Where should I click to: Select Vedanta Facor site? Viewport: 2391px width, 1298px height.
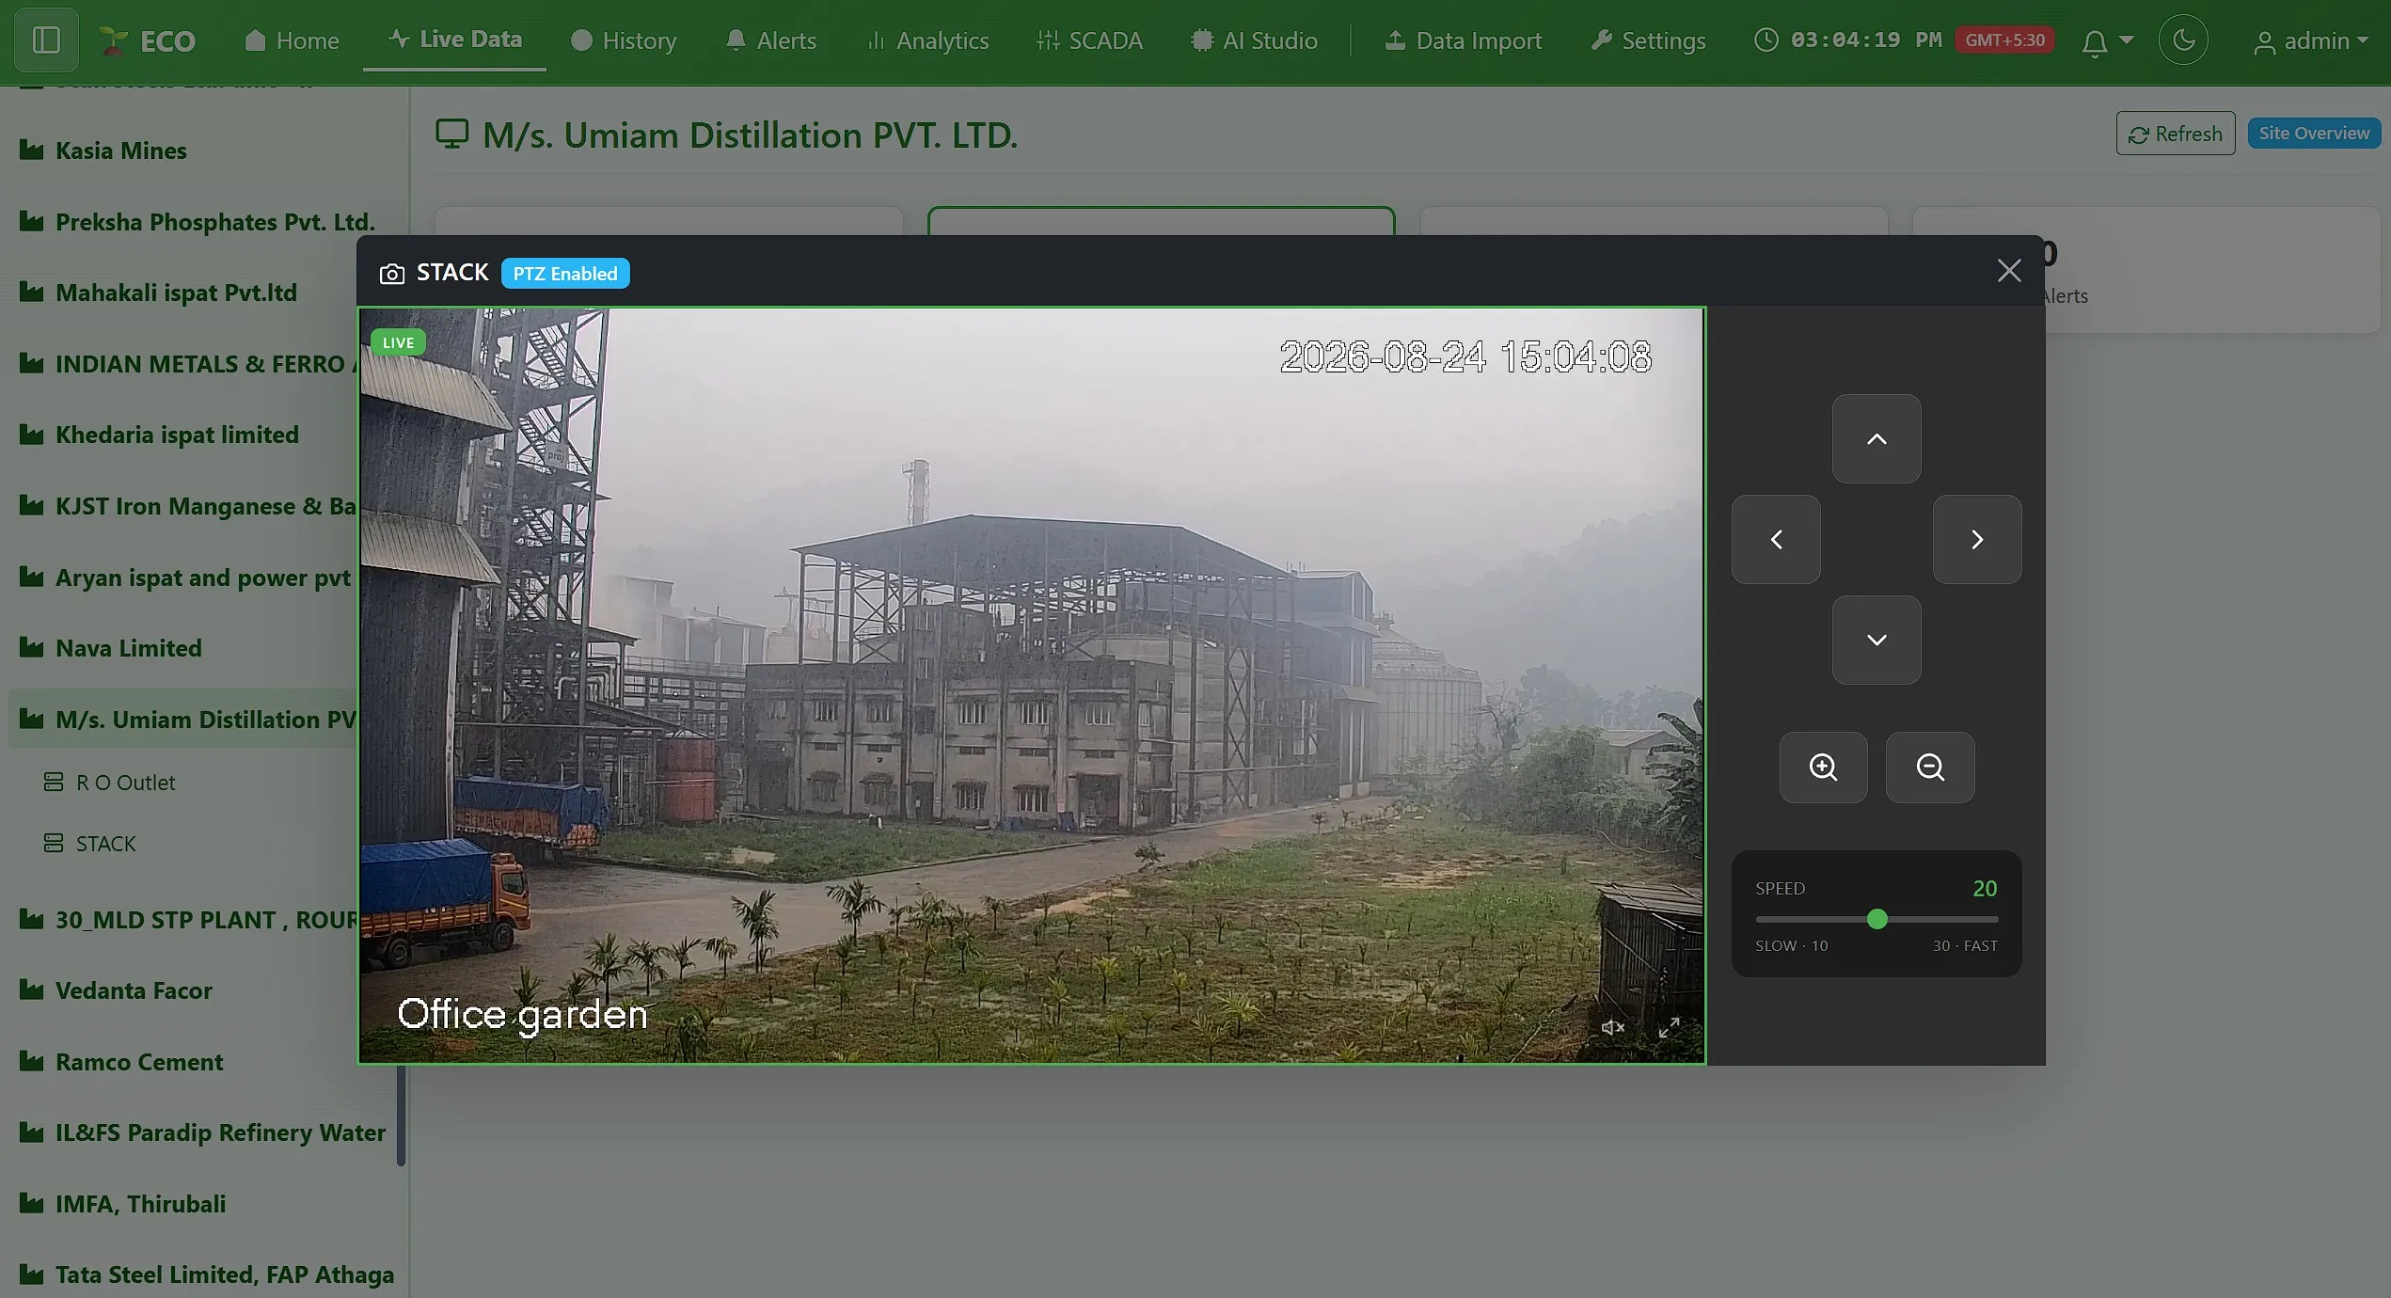click(x=117, y=990)
